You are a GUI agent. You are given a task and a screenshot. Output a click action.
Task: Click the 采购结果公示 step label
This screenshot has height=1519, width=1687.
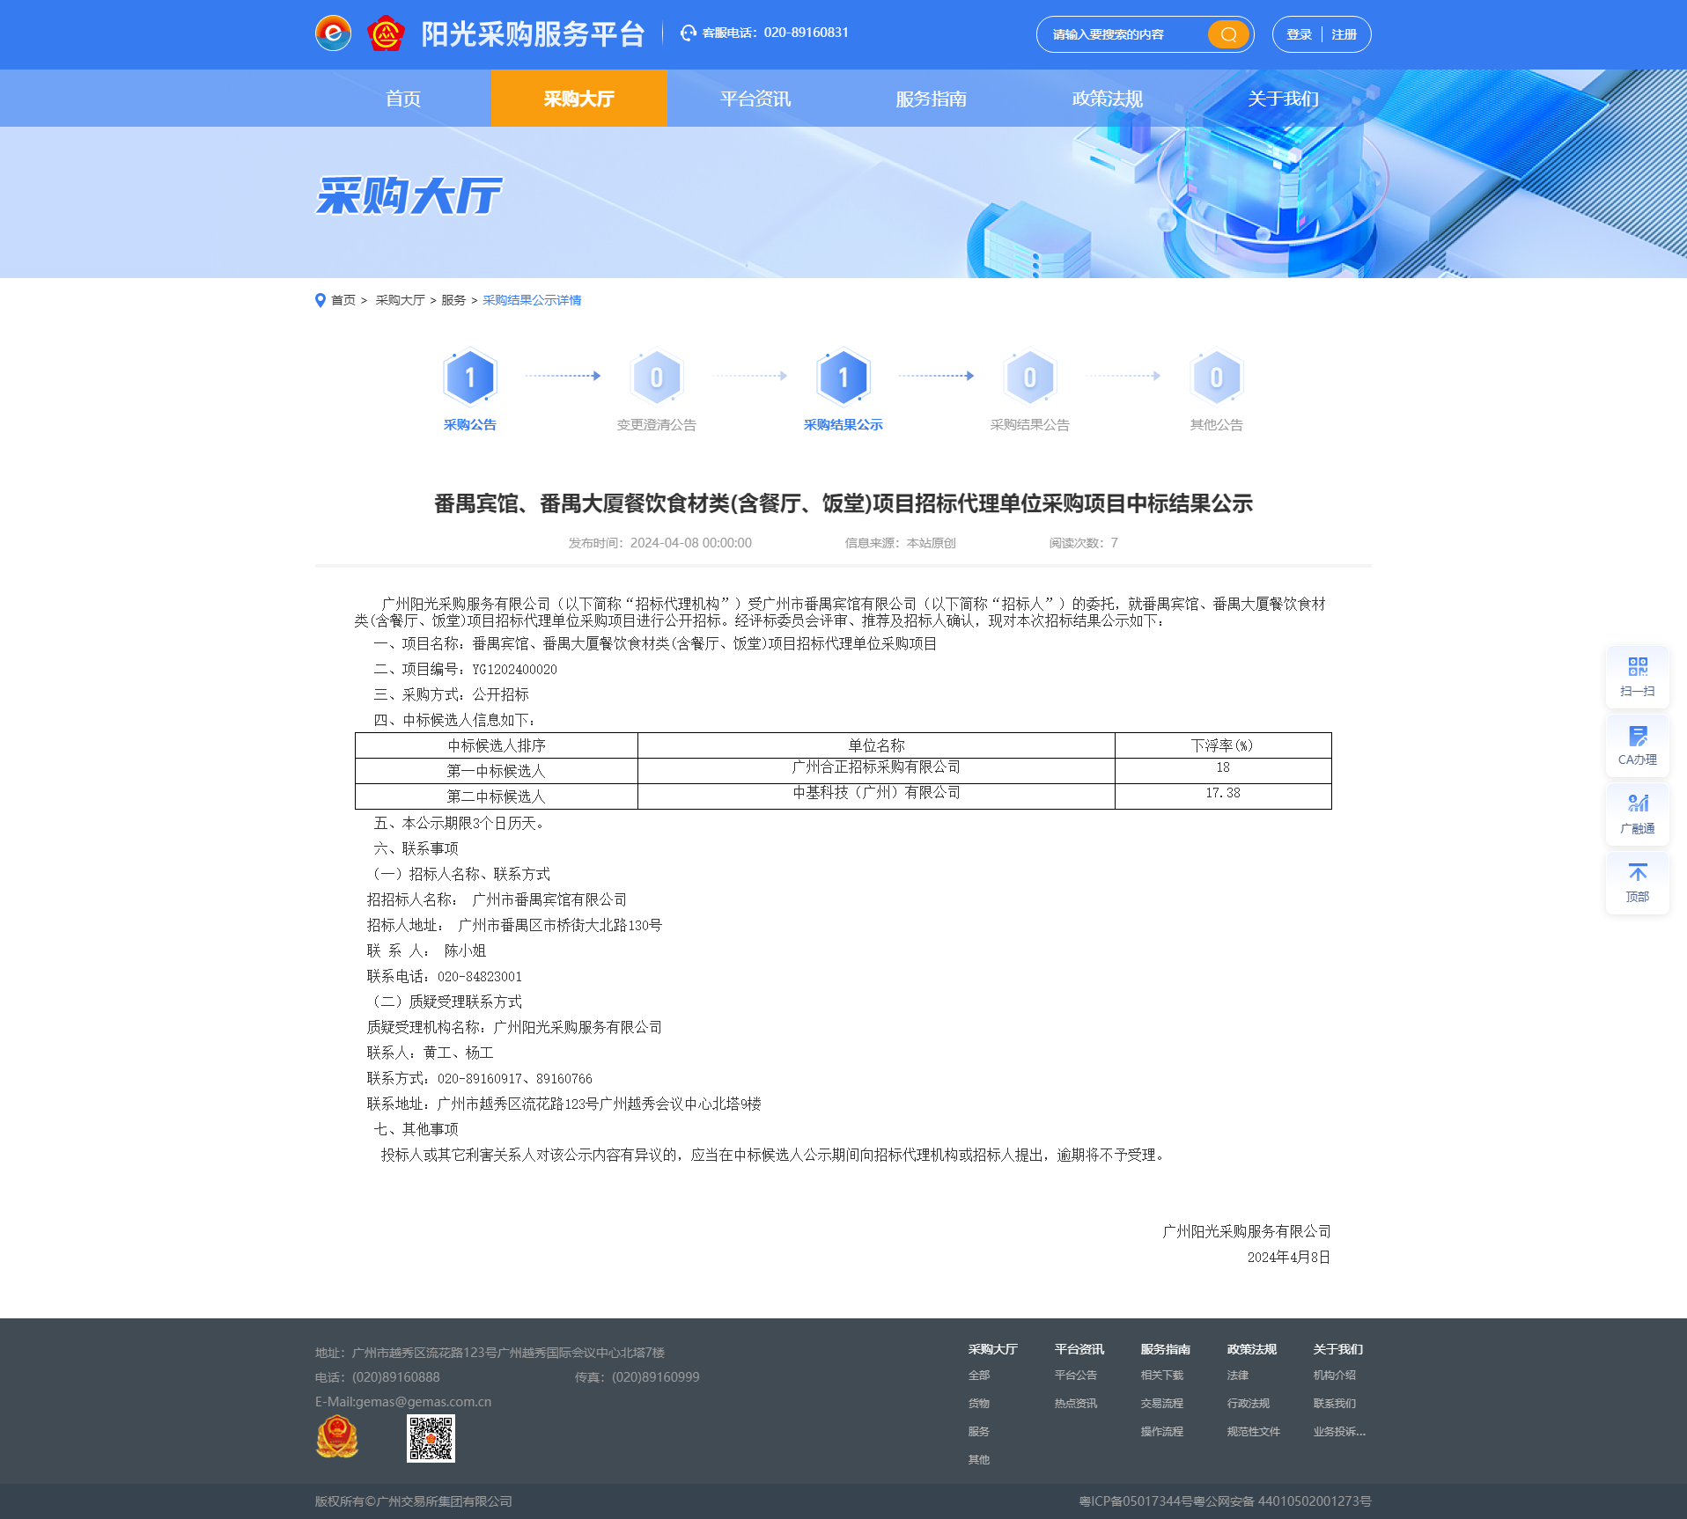pyautogui.click(x=843, y=425)
